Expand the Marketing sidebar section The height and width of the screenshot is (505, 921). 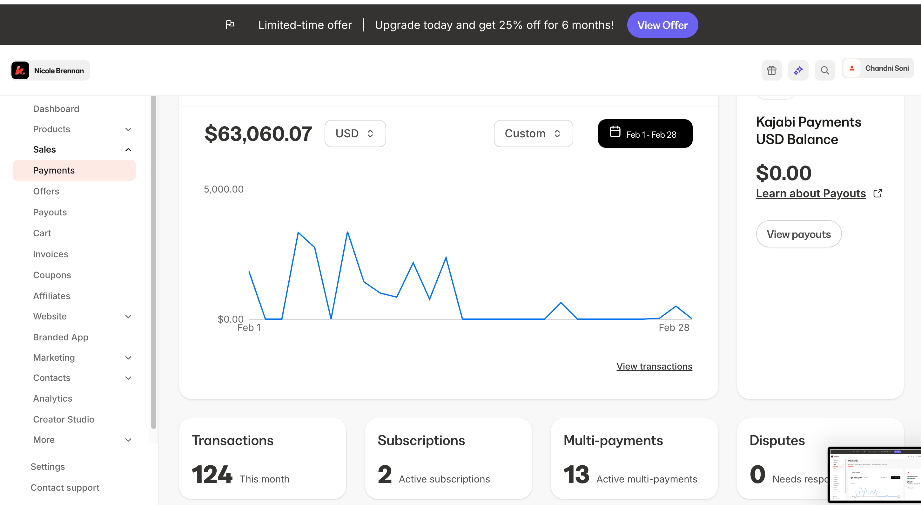point(128,357)
